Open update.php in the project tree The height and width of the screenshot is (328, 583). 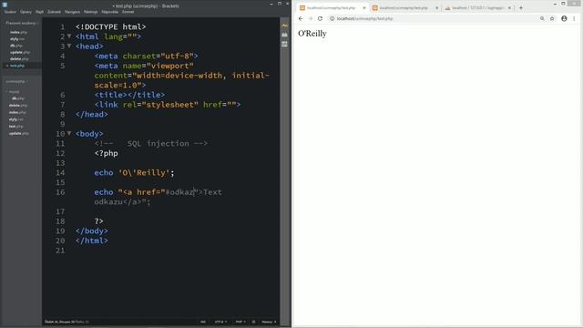tap(18, 134)
